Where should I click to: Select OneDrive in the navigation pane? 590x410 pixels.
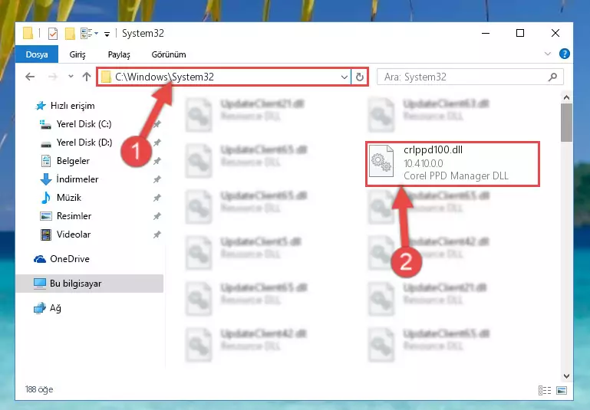click(70, 259)
